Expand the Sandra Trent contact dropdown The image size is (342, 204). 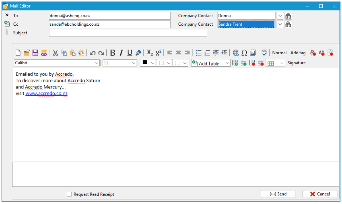(280, 24)
